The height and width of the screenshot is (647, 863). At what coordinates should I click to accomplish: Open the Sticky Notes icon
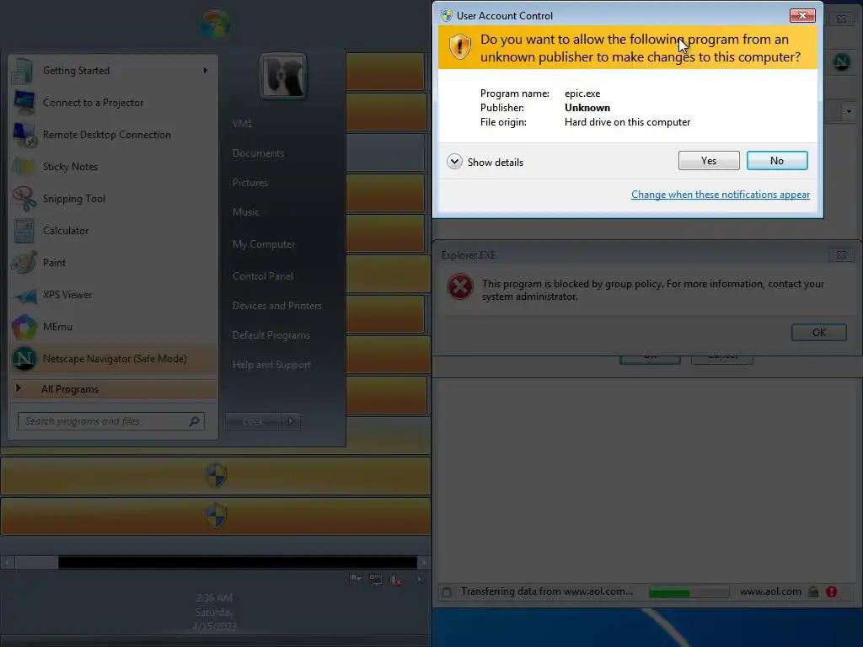[x=24, y=167]
